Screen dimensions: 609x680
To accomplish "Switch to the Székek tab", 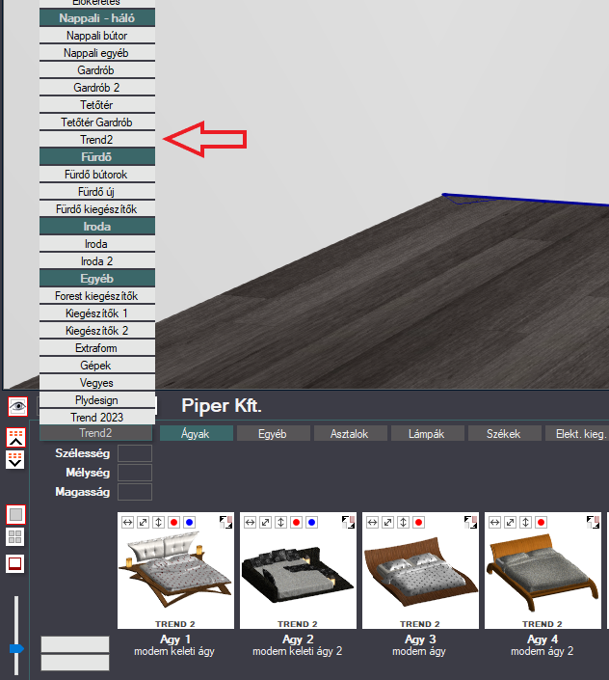I will click(x=505, y=434).
